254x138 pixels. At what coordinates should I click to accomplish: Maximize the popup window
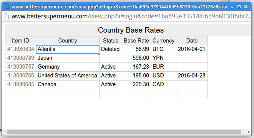point(239,7)
